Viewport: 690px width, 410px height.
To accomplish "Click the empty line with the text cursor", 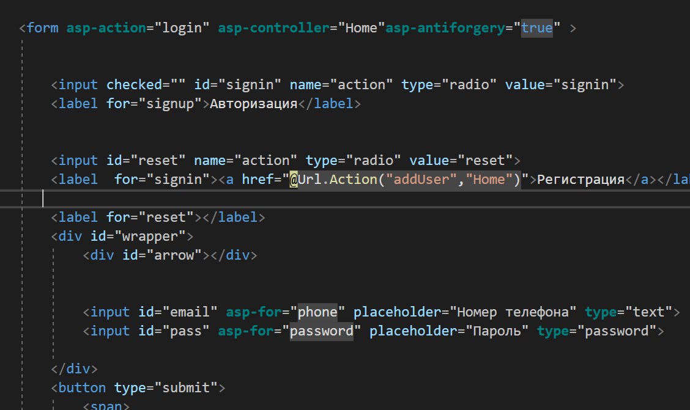I will [345, 199].
